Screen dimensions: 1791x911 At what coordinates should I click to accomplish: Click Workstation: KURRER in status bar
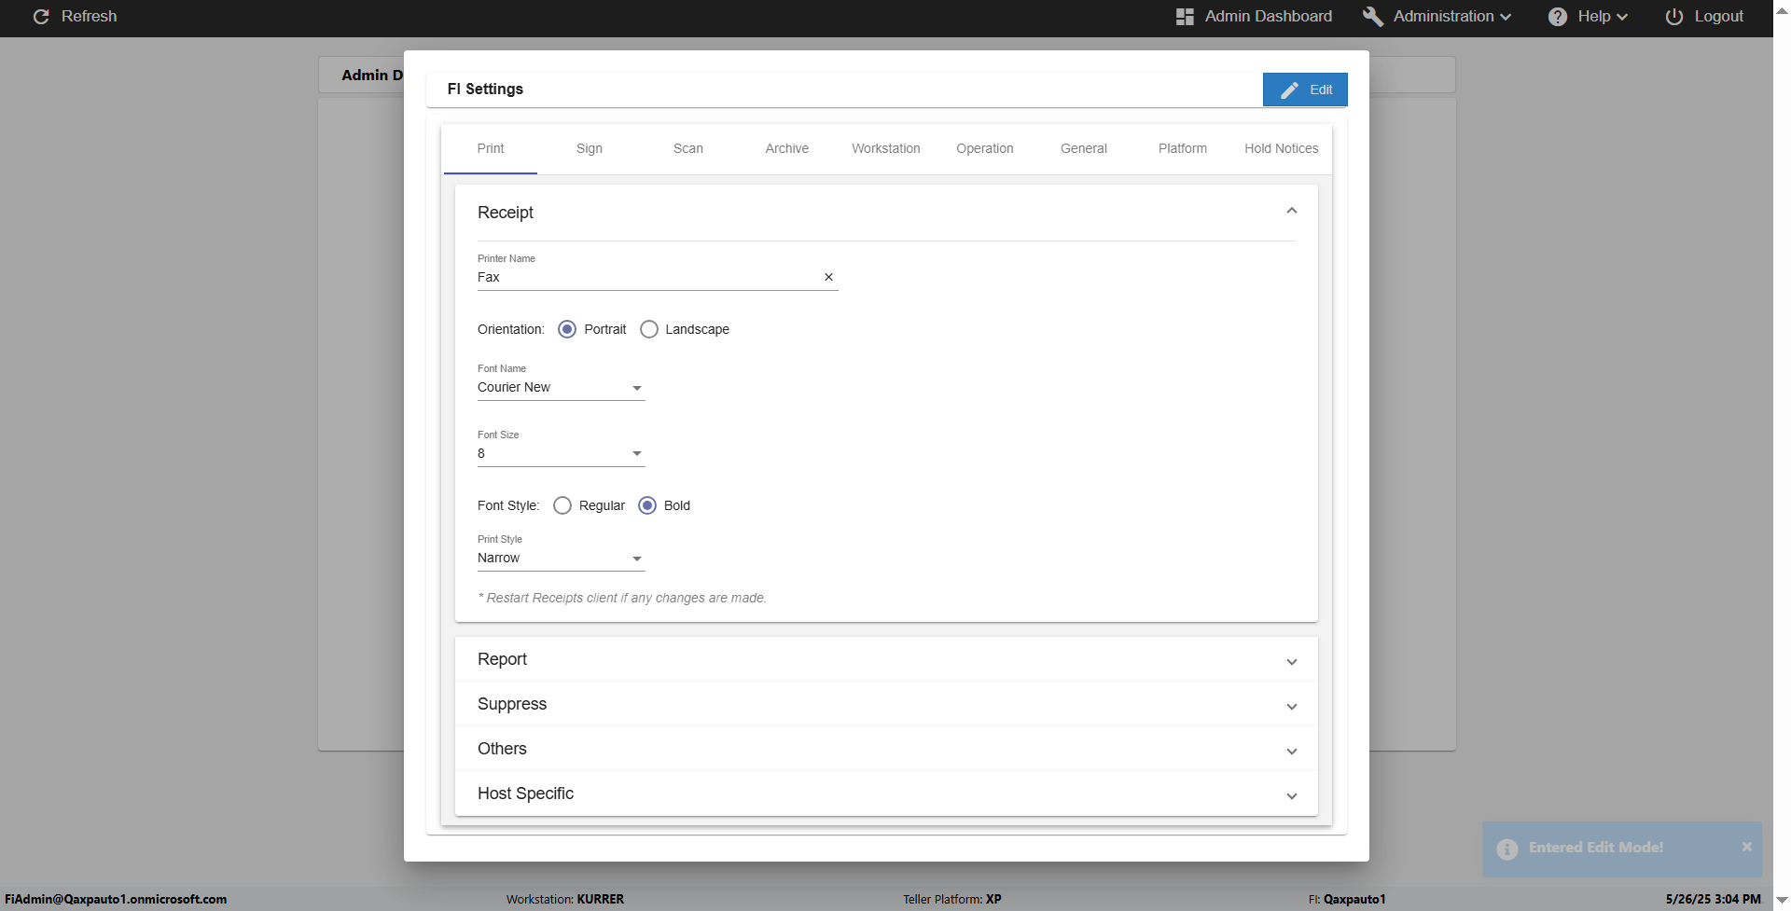pos(565,900)
